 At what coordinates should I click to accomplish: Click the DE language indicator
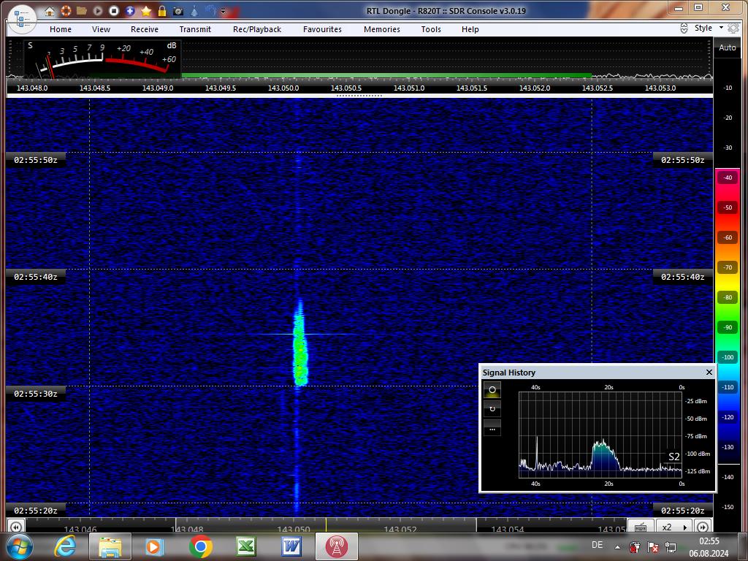(x=597, y=545)
